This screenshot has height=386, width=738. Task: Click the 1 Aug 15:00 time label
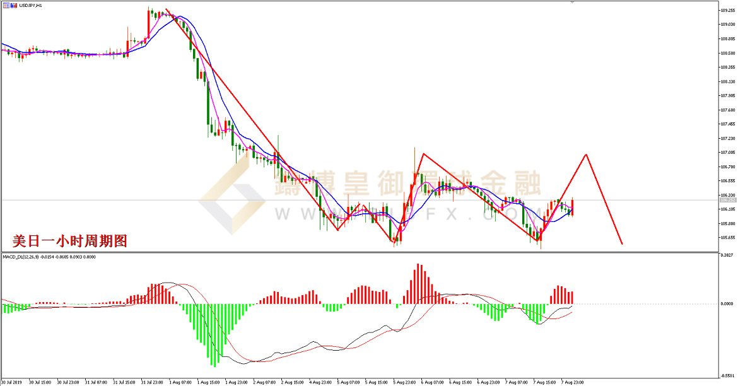pyautogui.click(x=208, y=382)
